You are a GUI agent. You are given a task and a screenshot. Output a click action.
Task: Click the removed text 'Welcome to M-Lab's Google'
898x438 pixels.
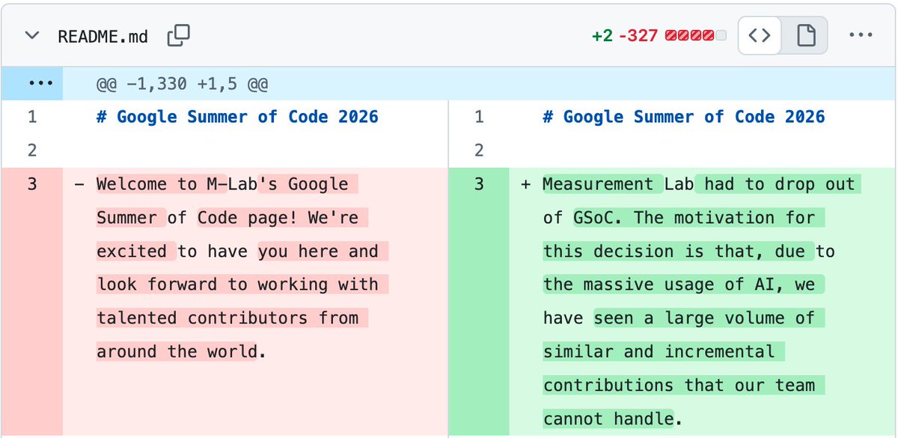click(x=222, y=184)
